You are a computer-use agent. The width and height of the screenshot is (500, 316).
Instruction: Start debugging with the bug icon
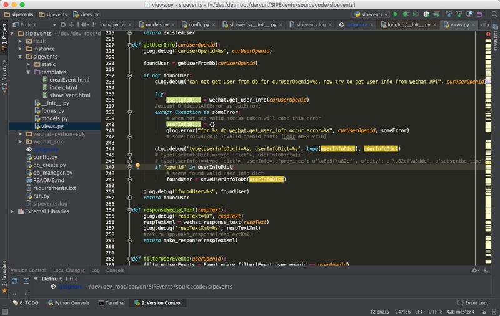405,14
